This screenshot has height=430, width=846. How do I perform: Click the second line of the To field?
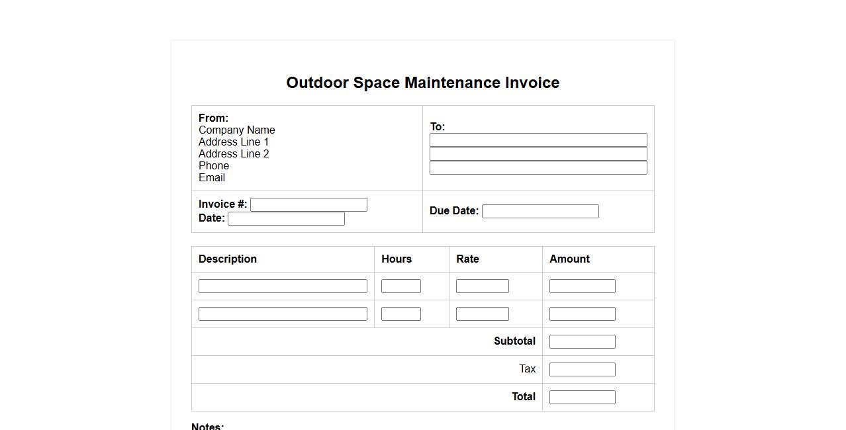538,153
